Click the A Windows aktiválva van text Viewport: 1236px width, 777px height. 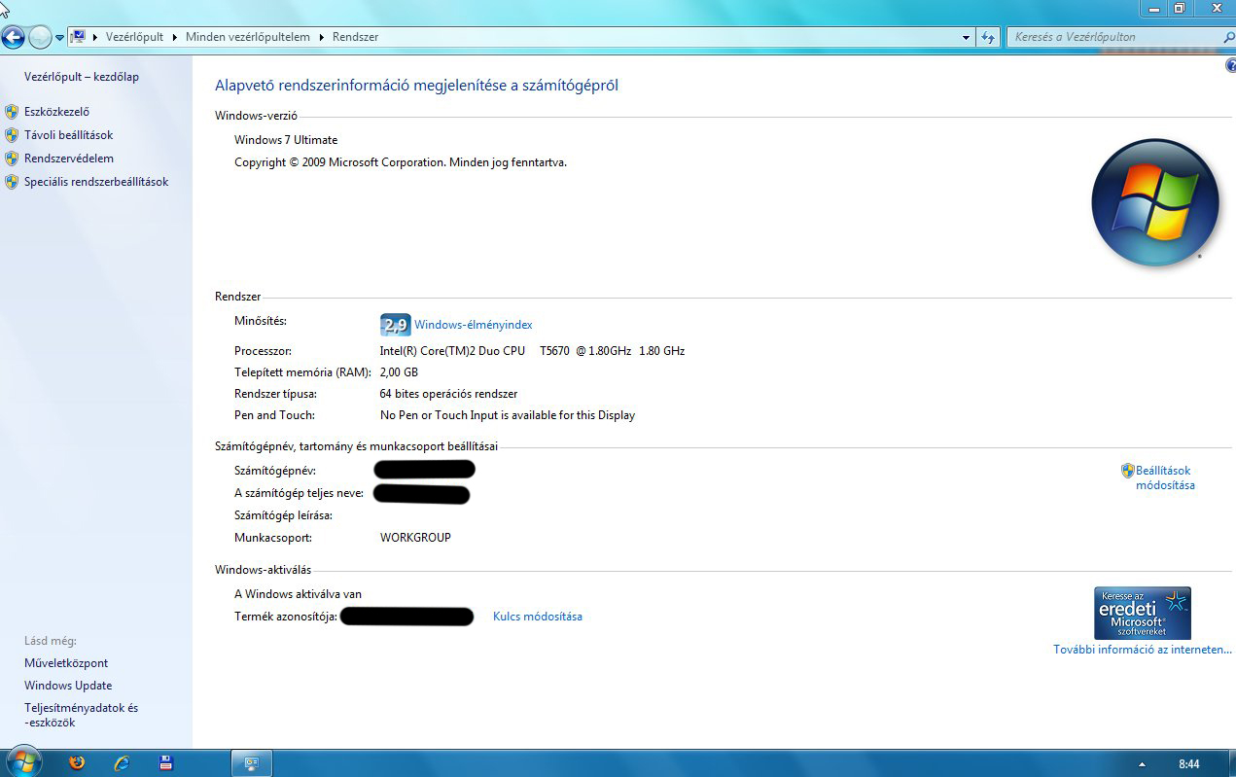coord(299,594)
